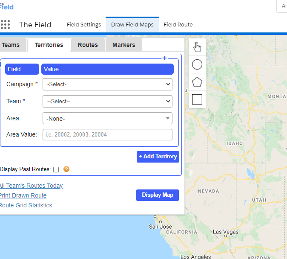Focus the Area Value input field
The width and height of the screenshot is (287, 259).
107,135
